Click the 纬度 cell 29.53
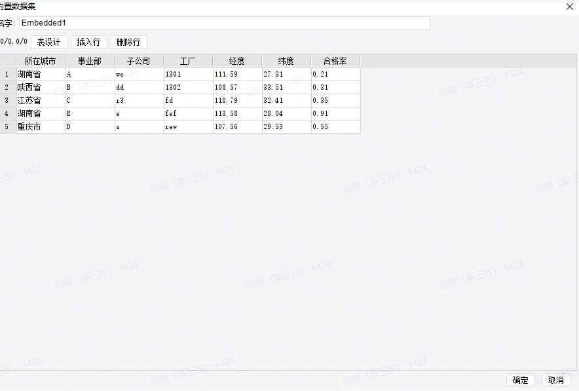The image size is (579, 391). [x=286, y=126]
